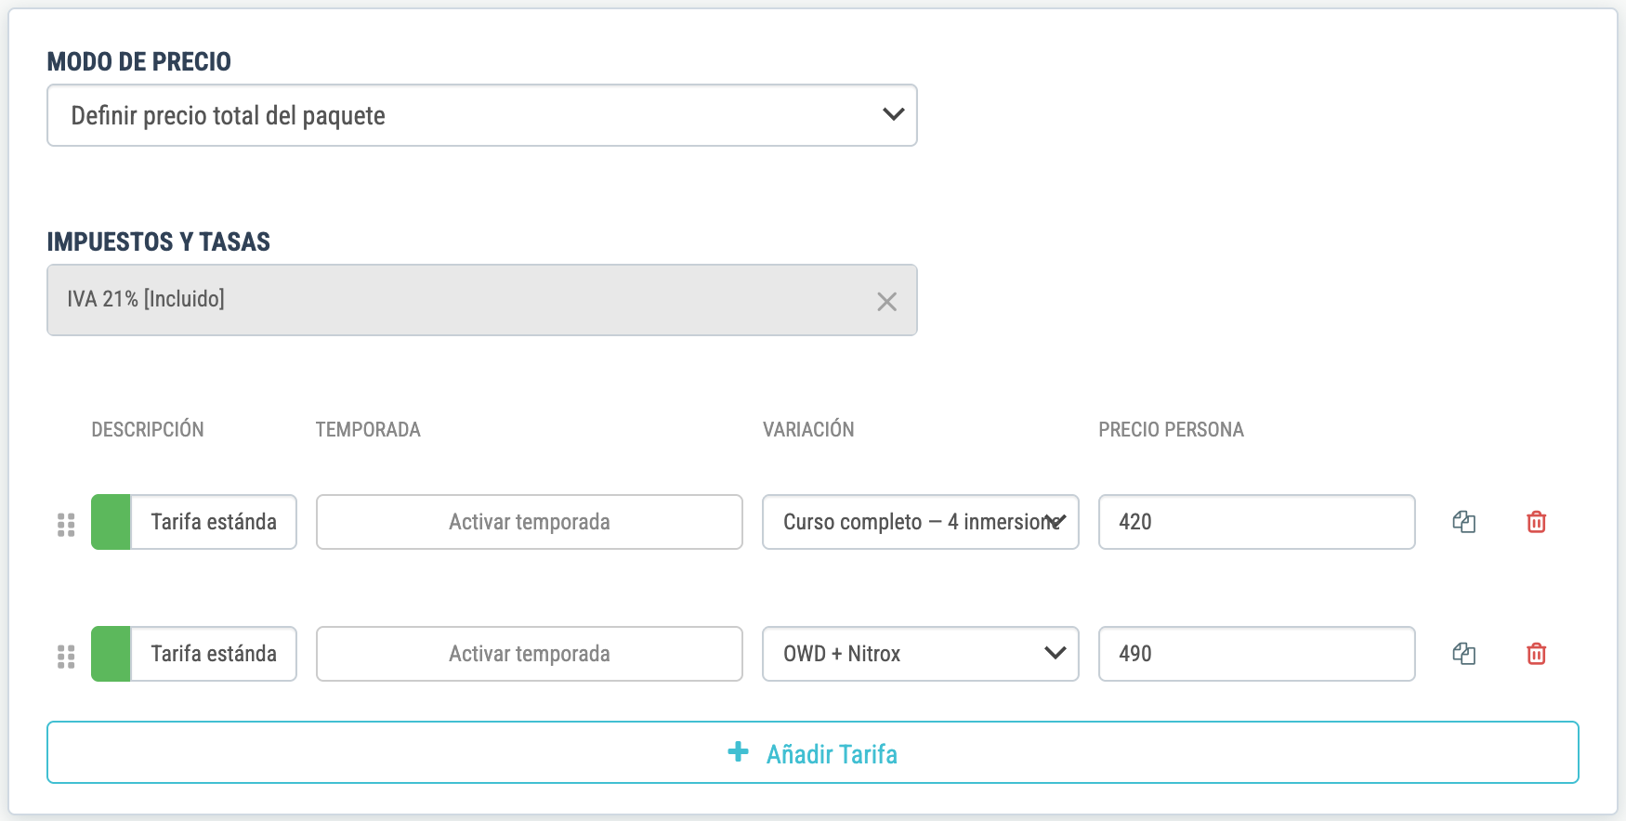Click the Añadir Tarifa button
Image resolution: width=1626 pixels, height=821 pixels.
pos(813,752)
